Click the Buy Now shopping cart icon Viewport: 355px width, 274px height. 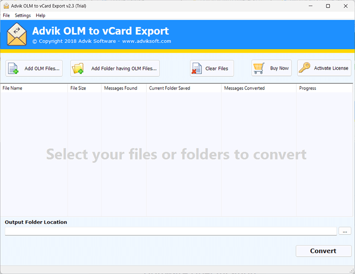(x=259, y=68)
